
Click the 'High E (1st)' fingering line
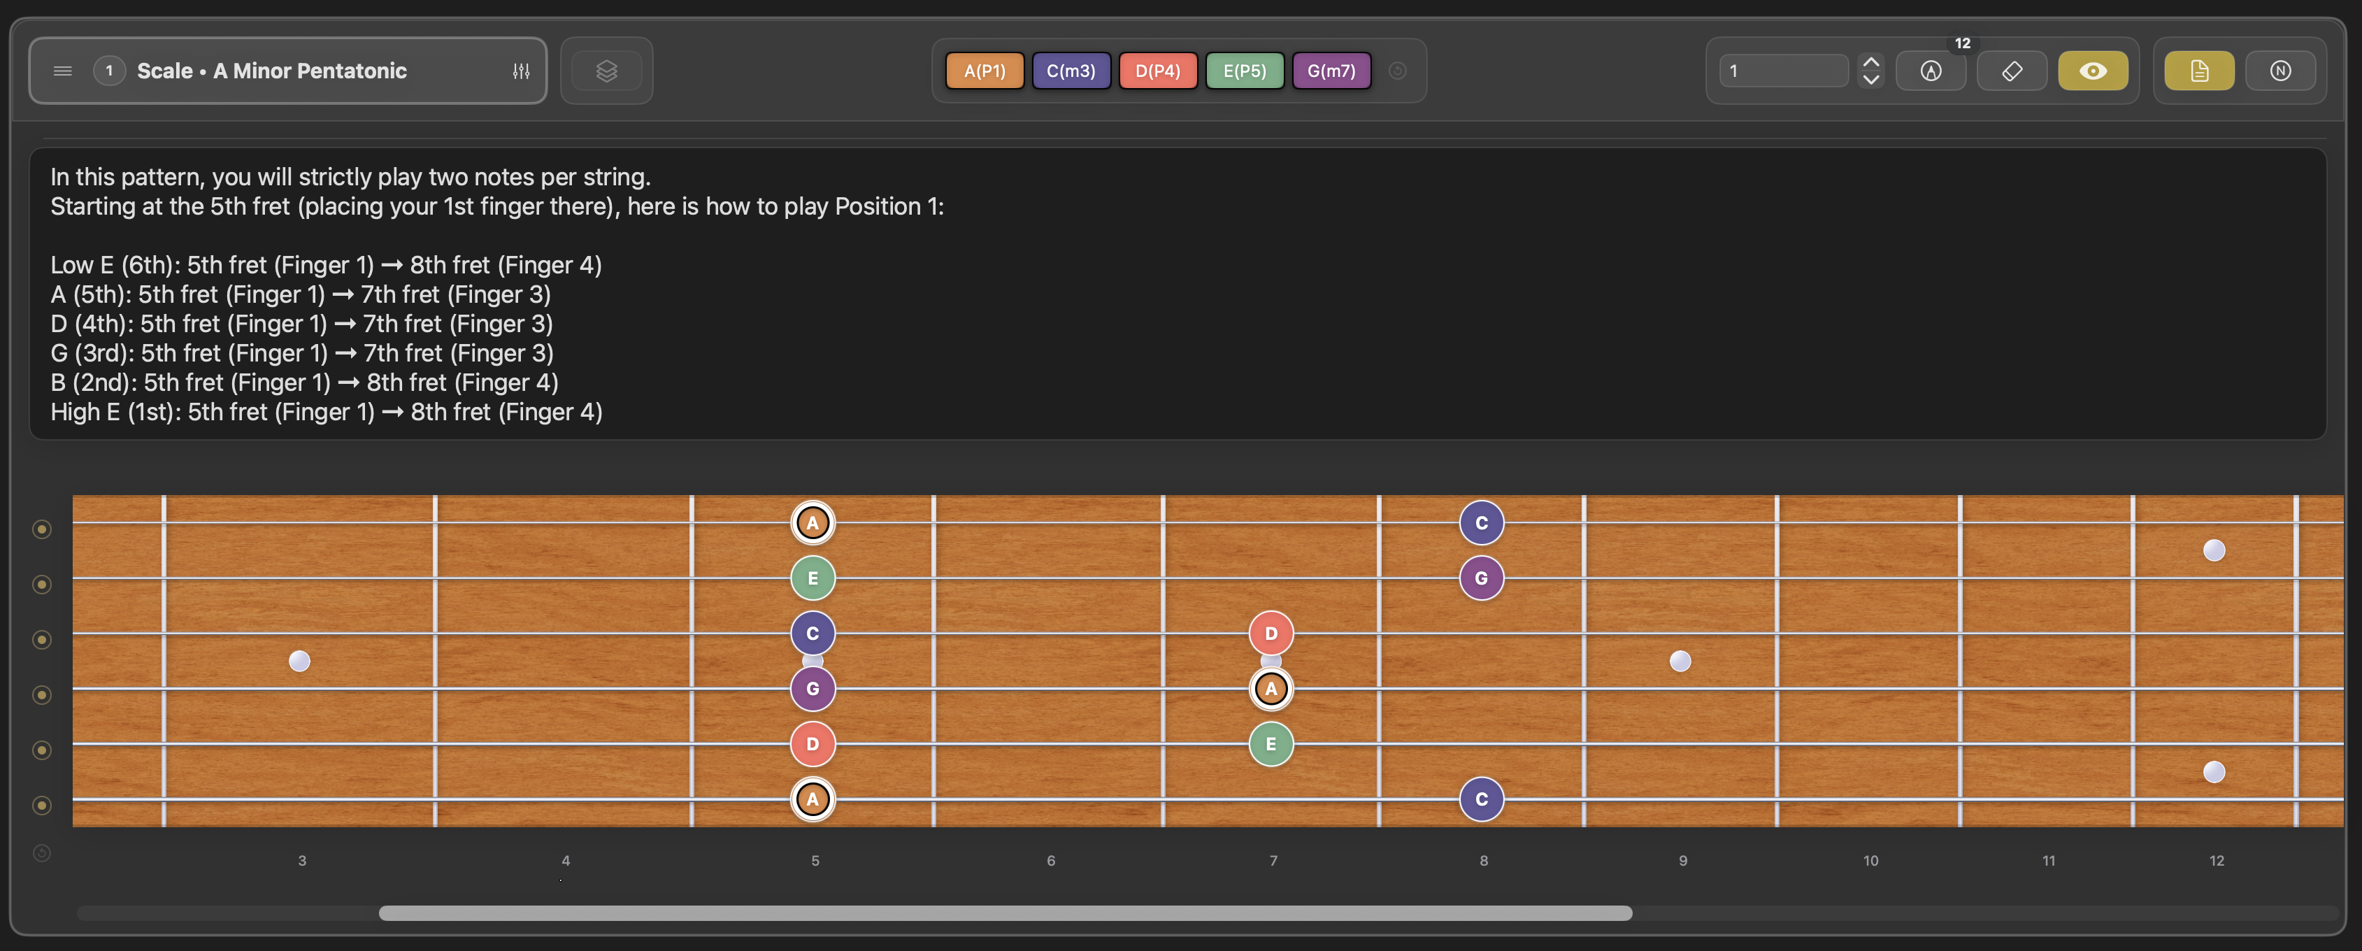coord(327,412)
